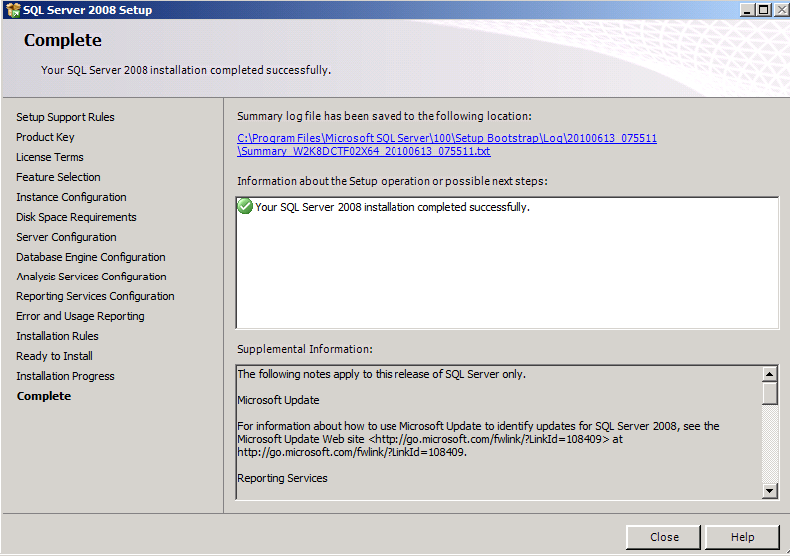Select the Instance Configuration step
The width and height of the screenshot is (790, 556).
tap(71, 197)
